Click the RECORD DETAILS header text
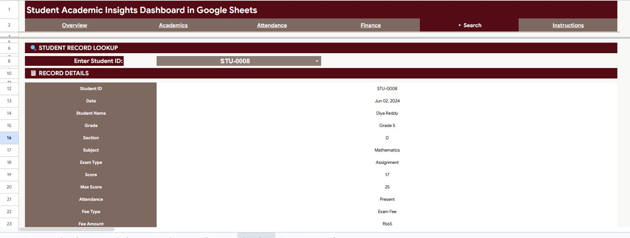 (x=64, y=73)
